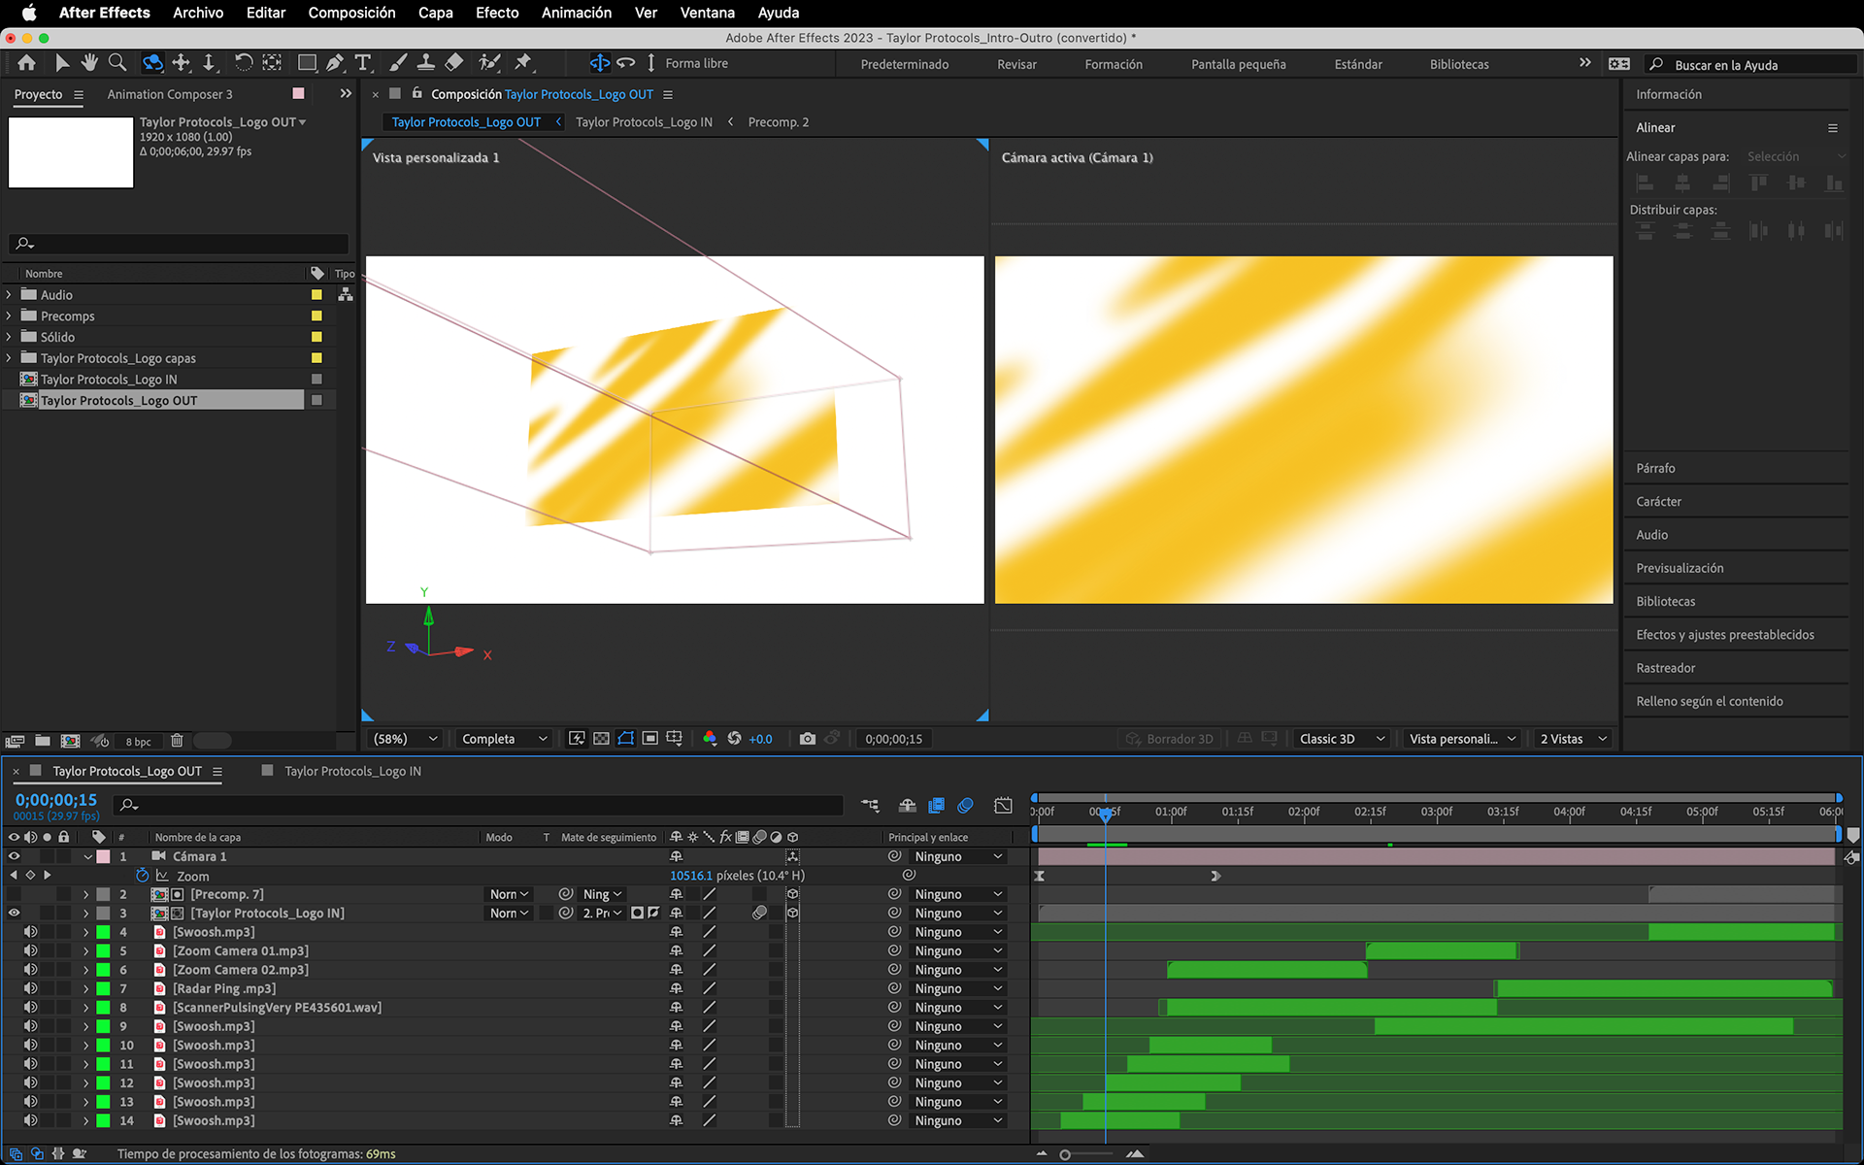The image size is (1864, 1165).
Task: Select the Type text tool
Action: tap(363, 63)
